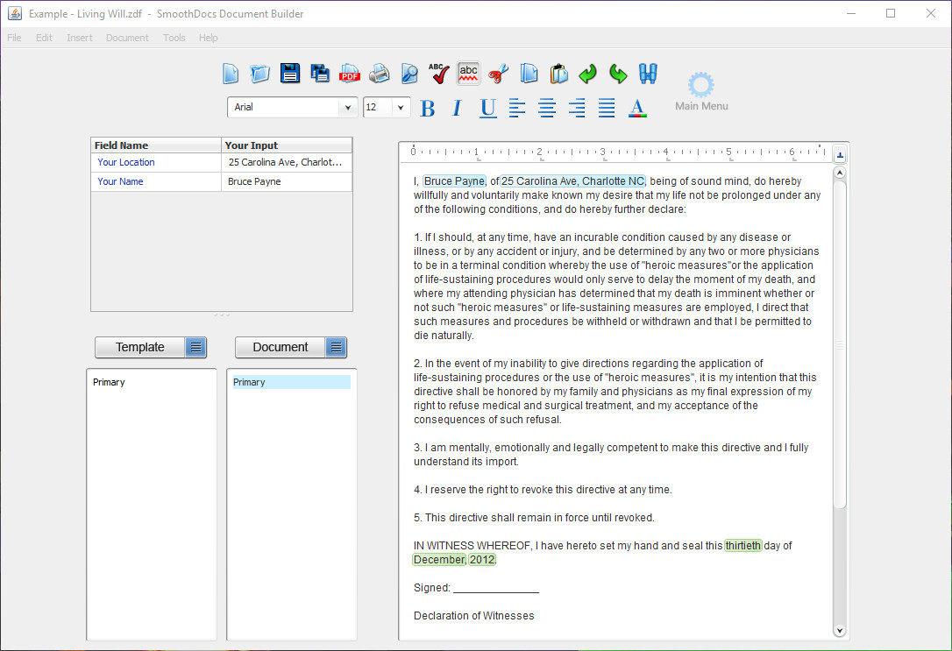Image resolution: width=952 pixels, height=651 pixels.
Task: Open the Help menu
Action: tap(208, 38)
